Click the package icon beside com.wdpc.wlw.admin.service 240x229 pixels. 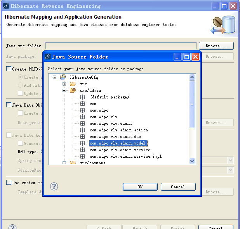click(82, 150)
